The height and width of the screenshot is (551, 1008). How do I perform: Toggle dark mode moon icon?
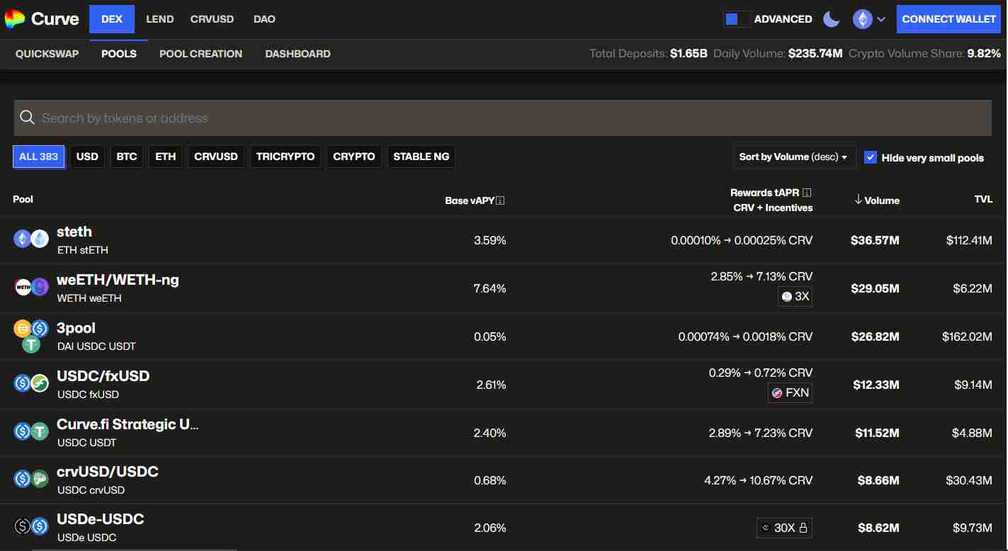[831, 19]
